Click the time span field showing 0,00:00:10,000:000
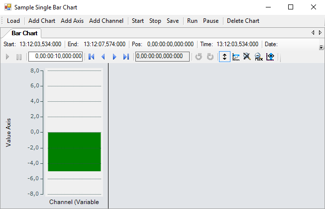The image size is (325, 209). pos(56,57)
